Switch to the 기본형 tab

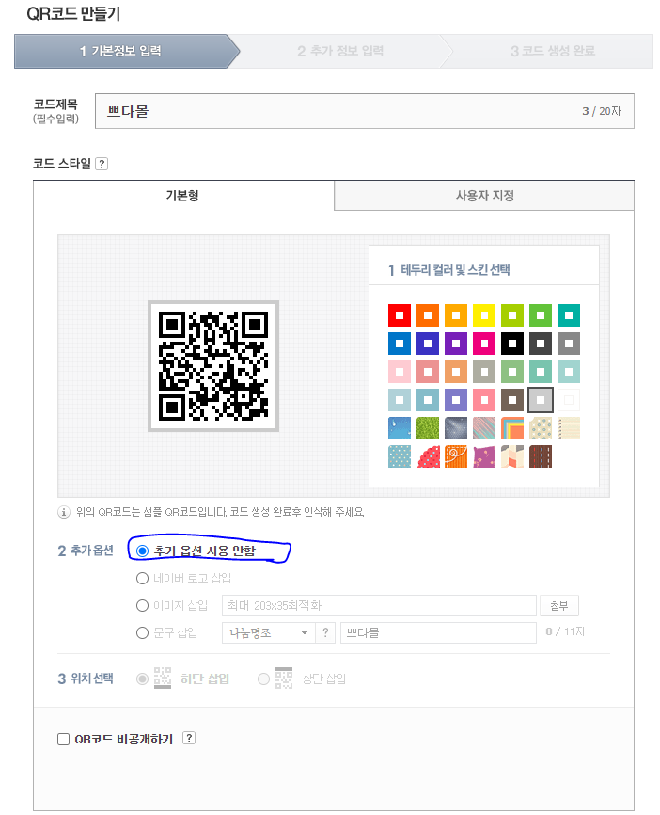click(x=184, y=196)
